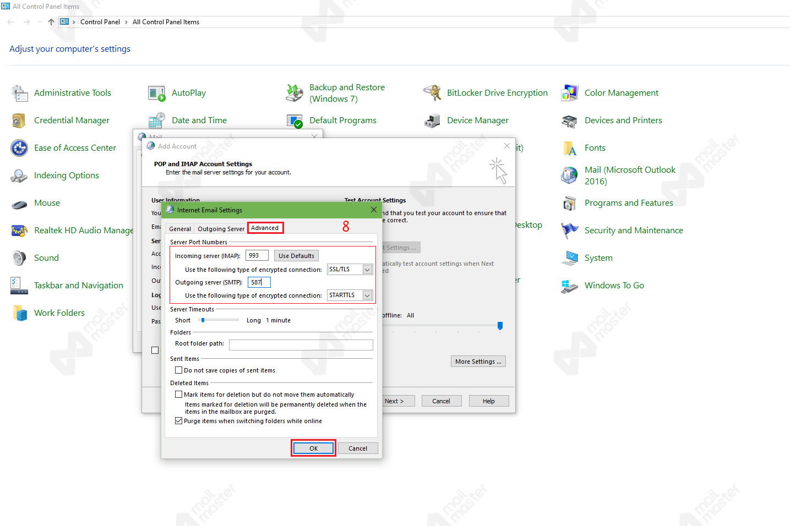The height and width of the screenshot is (526, 790).
Task: Click the Incoming server IMAP port field
Action: click(x=257, y=255)
